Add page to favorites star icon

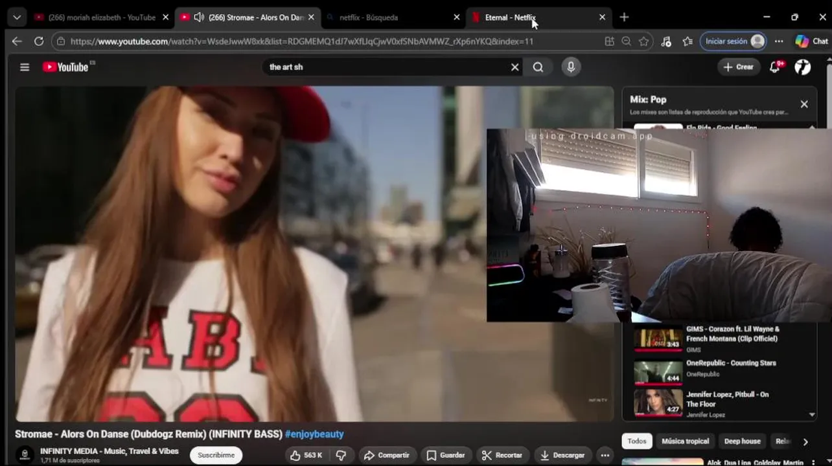click(643, 41)
